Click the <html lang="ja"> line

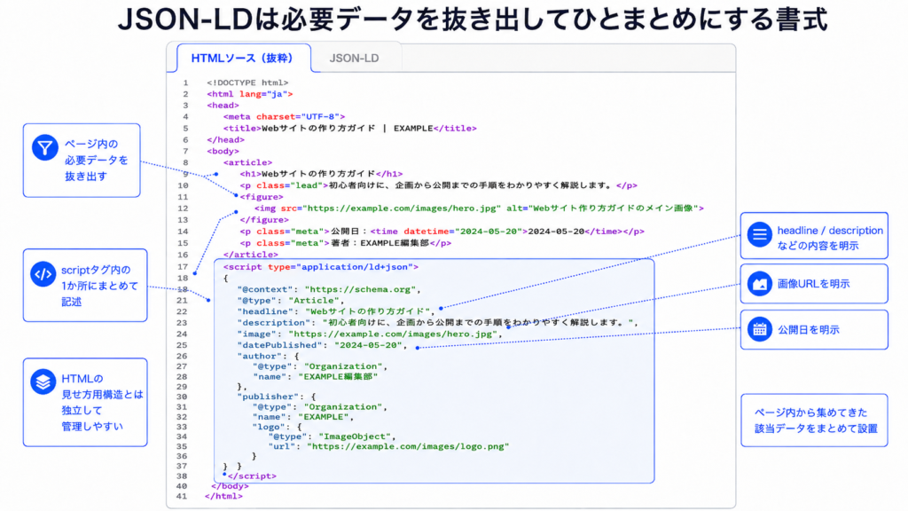tap(249, 94)
